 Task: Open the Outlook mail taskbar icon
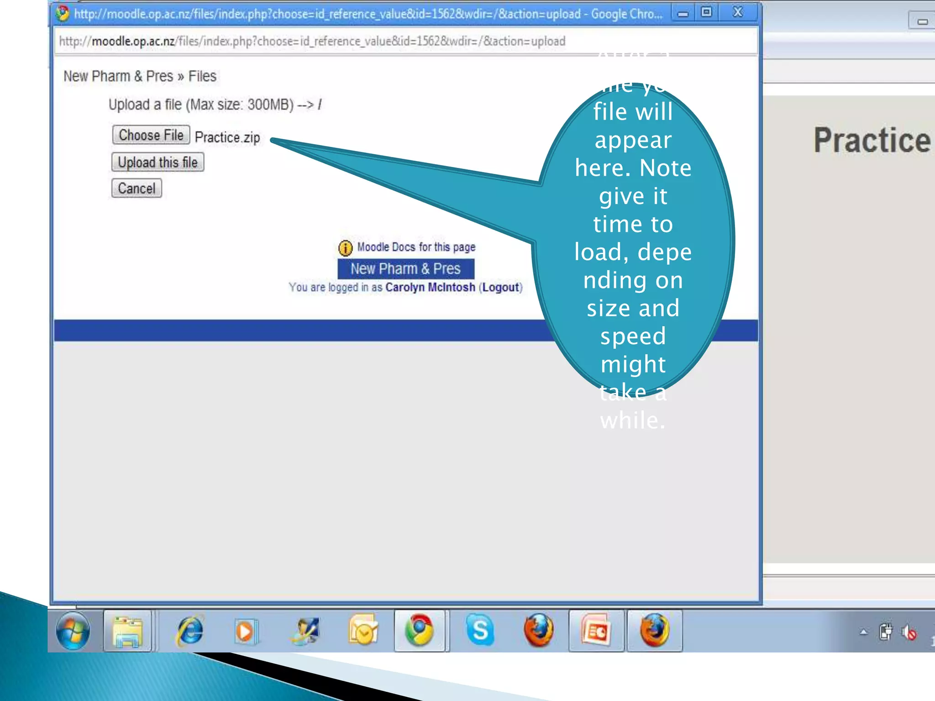(x=363, y=631)
